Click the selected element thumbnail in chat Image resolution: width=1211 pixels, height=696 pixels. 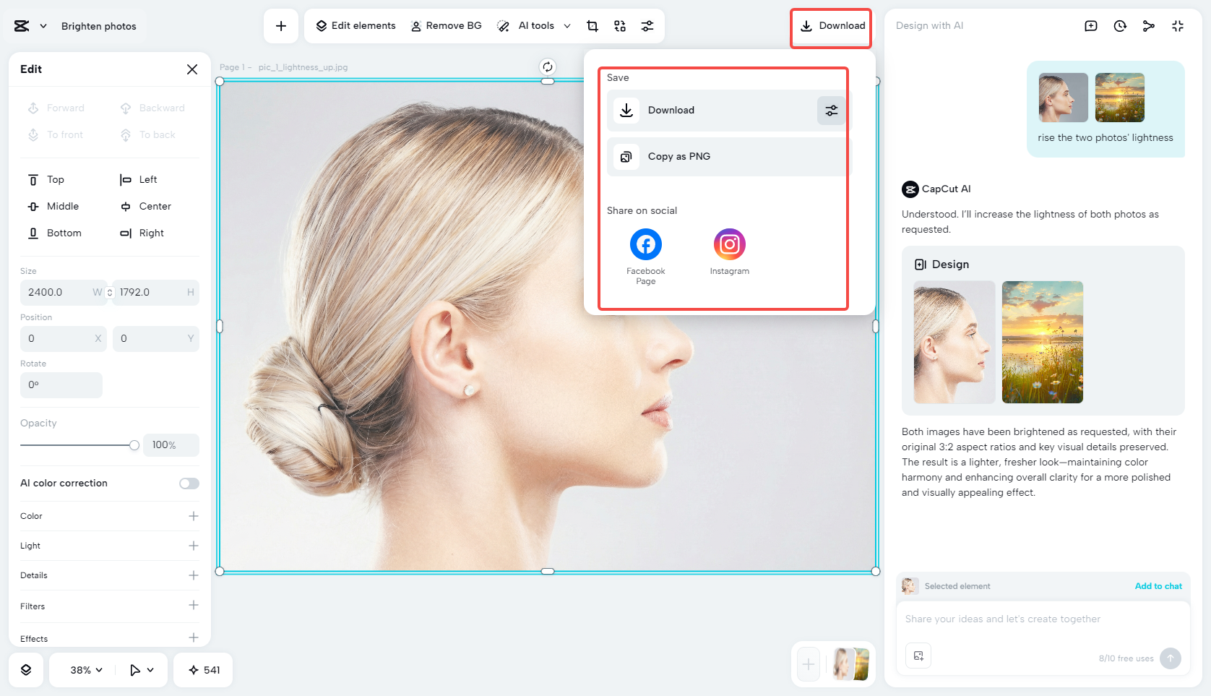click(x=910, y=586)
